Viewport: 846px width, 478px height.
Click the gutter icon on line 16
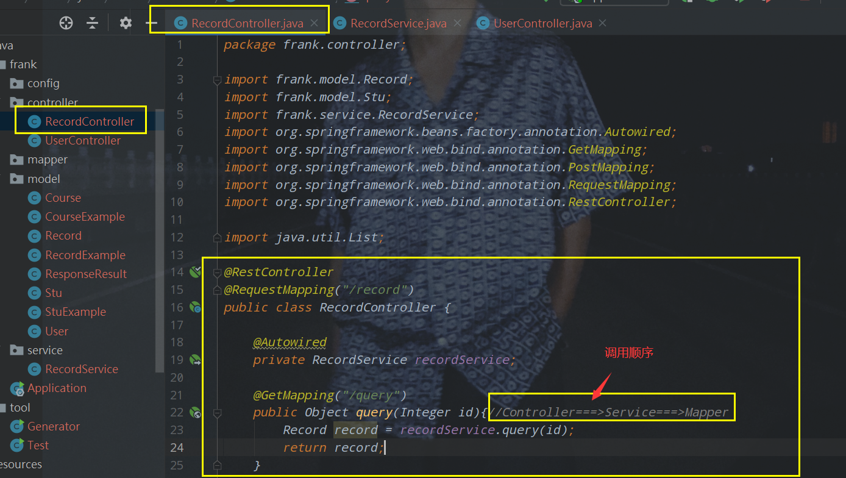pos(196,307)
